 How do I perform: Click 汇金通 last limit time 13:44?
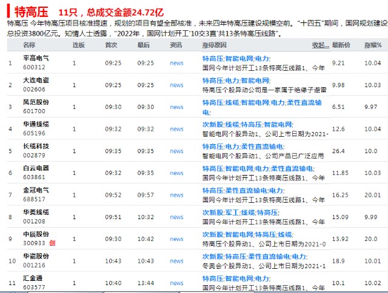point(145,283)
